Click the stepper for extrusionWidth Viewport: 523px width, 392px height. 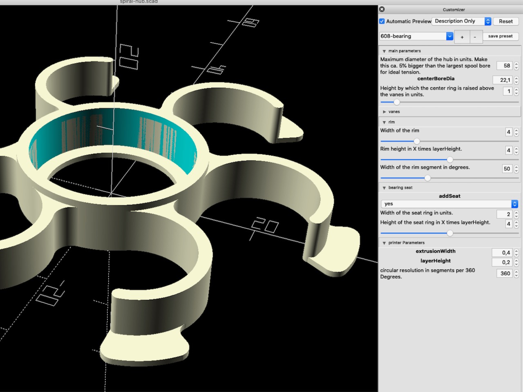(516, 253)
